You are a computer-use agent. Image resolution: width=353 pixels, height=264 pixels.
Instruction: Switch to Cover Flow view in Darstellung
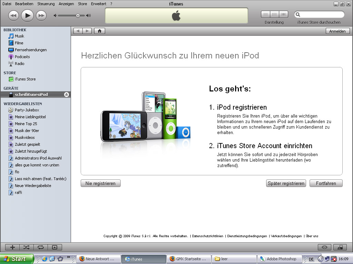[284, 14]
